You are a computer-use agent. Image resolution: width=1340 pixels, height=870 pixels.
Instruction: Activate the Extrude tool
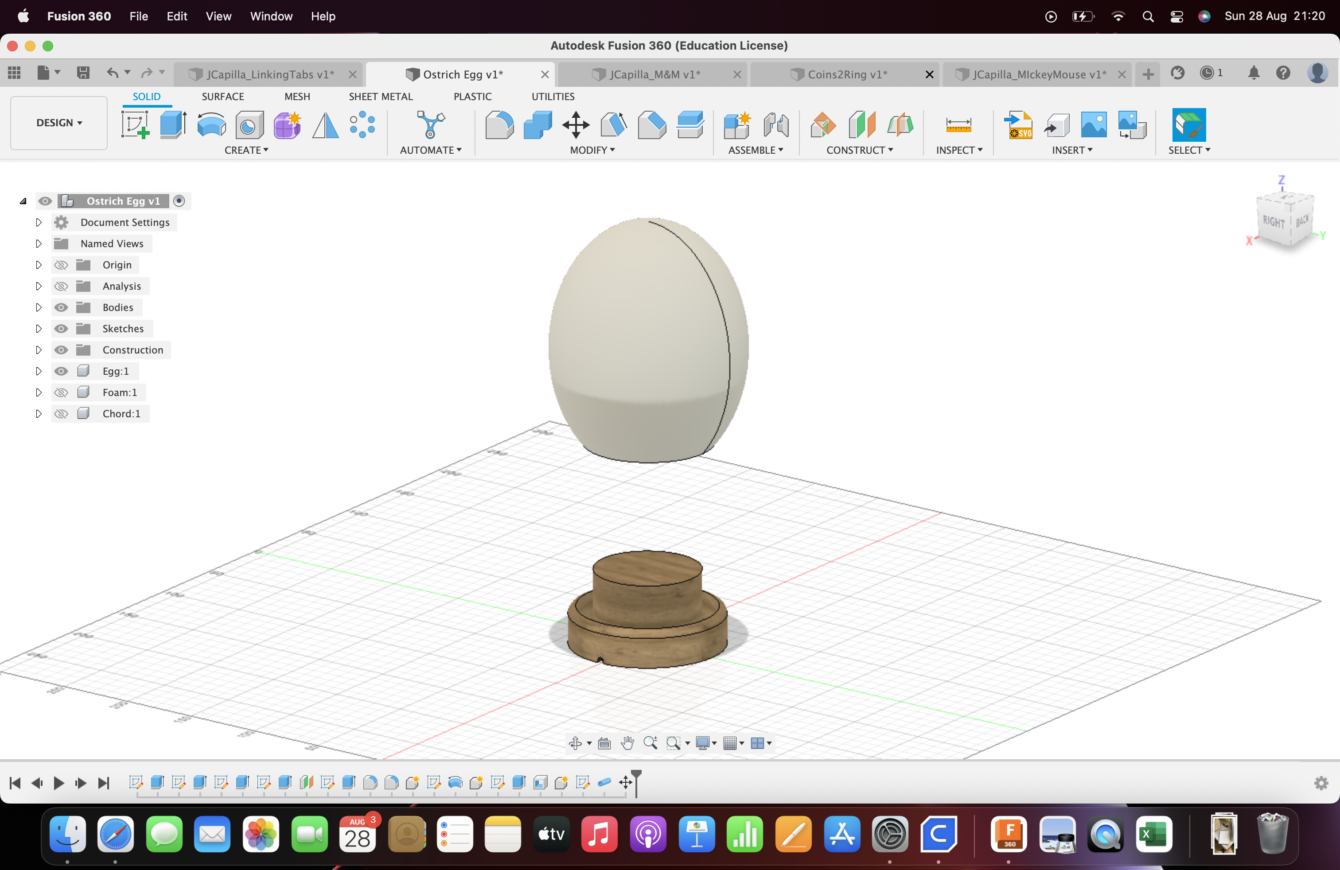(x=172, y=125)
